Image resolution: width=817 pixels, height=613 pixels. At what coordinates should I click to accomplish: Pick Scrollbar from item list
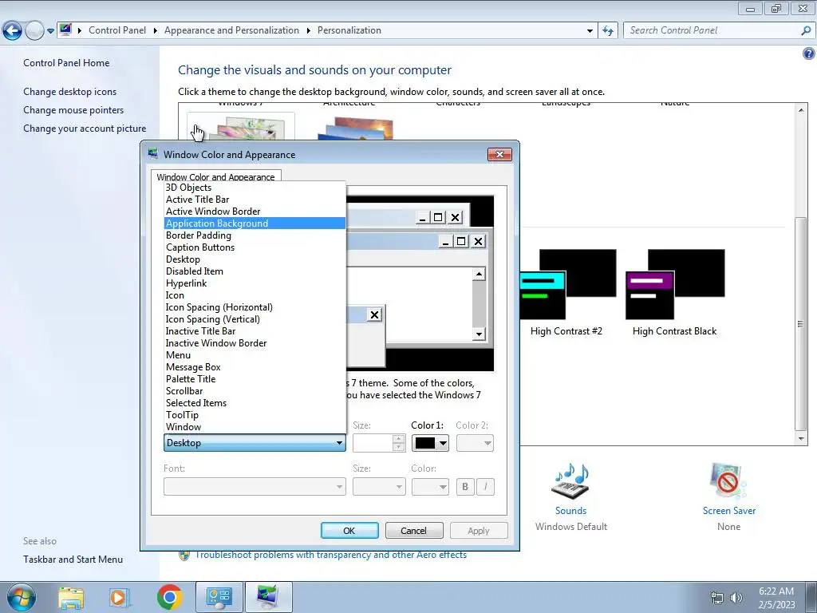point(255,391)
